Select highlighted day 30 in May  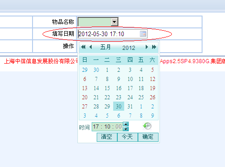(119, 106)
